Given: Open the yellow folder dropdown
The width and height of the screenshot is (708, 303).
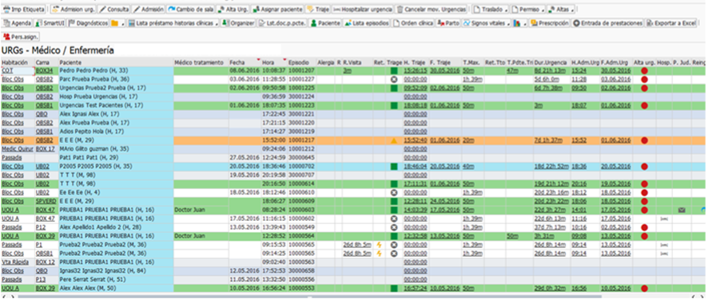Looking at the screenshot, I should click(118, 23).
